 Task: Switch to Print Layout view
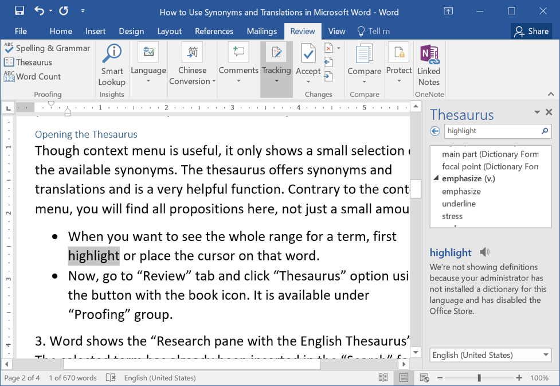tap(404, 378)
